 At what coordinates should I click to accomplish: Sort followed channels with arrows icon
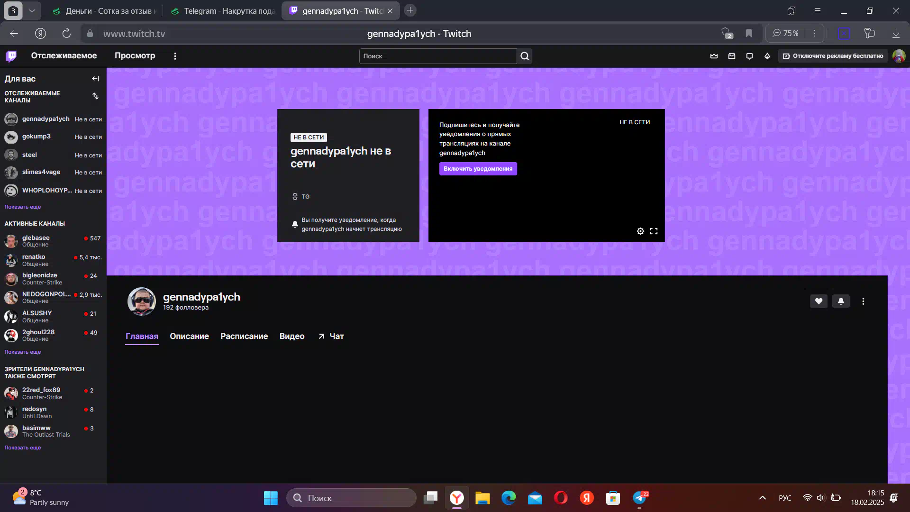(96, 96)
